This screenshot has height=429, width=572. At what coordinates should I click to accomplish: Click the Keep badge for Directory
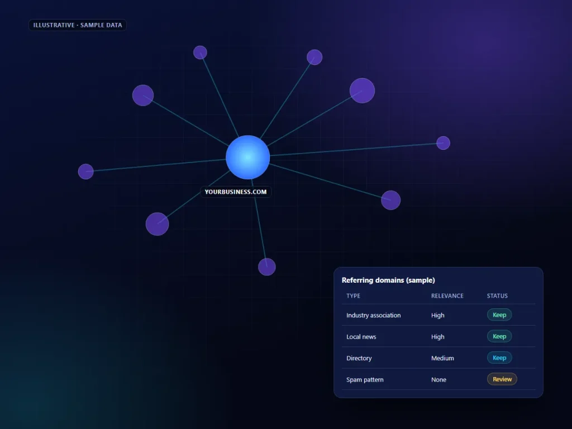(x=499, y=358)
